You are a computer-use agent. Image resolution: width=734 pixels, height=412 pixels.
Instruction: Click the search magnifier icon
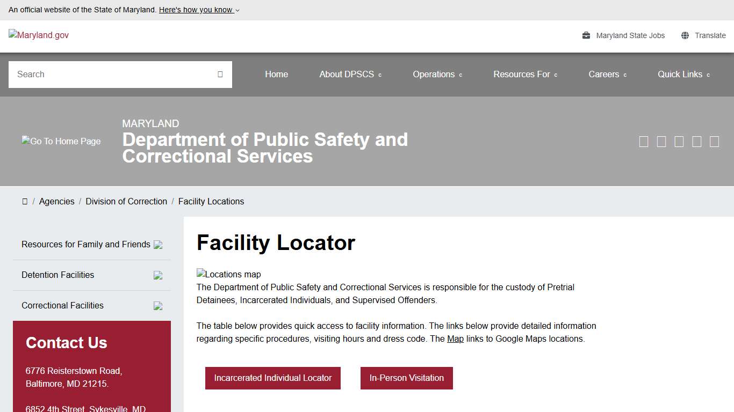220,75
